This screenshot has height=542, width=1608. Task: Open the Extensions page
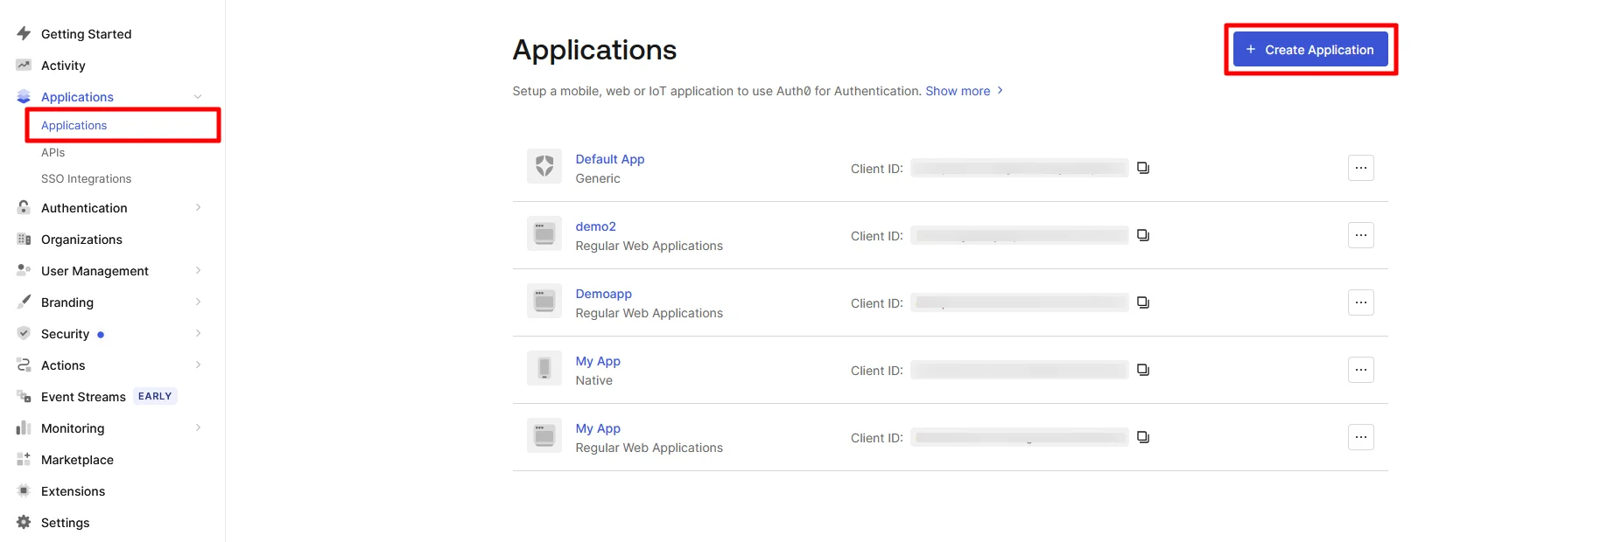pos(73,490)
